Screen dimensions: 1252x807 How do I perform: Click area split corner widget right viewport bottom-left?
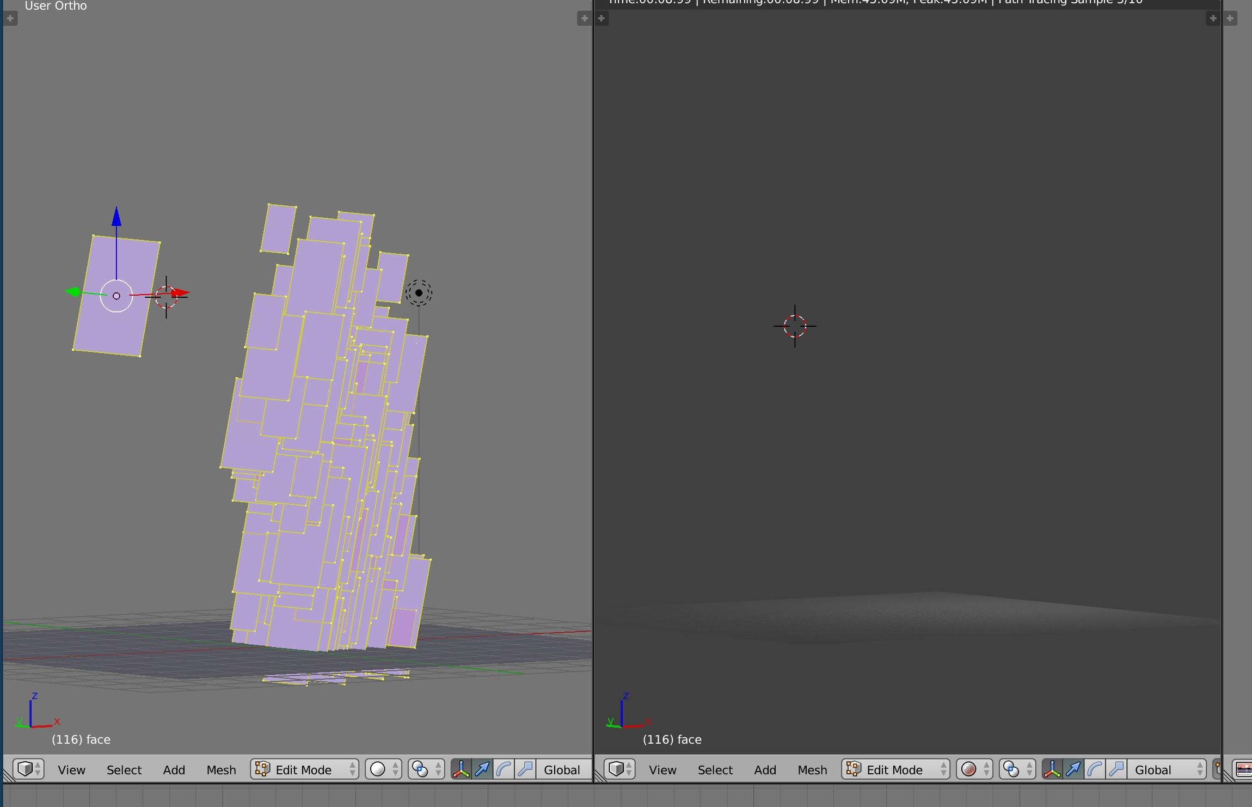coord(600,776)
